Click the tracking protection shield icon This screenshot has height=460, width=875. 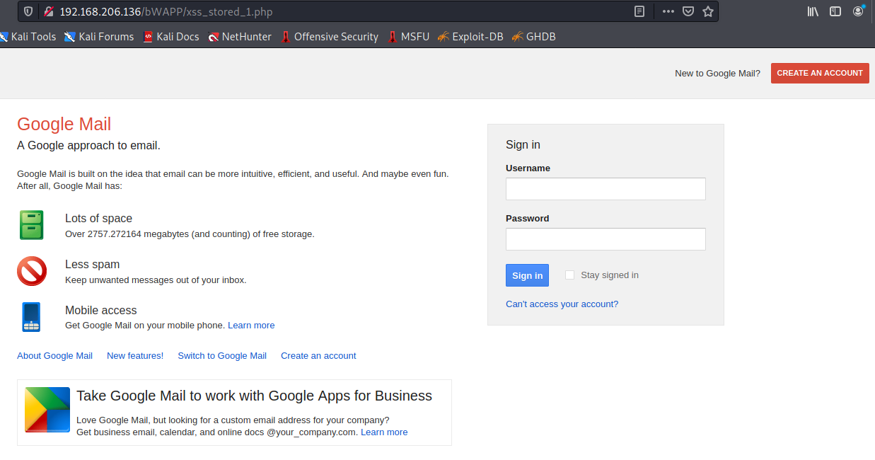[x=28, y=11]
